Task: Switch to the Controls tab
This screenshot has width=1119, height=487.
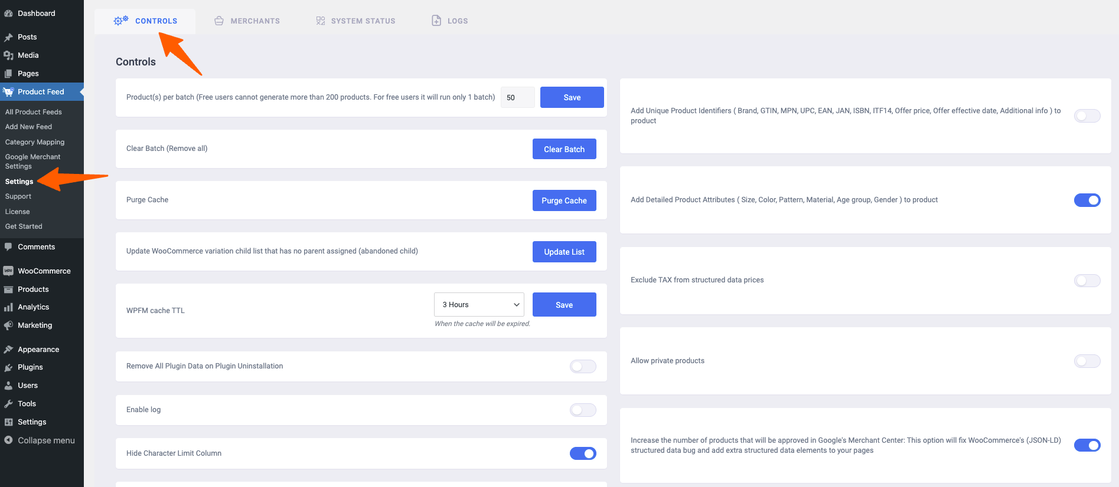Action: point(145,21)
